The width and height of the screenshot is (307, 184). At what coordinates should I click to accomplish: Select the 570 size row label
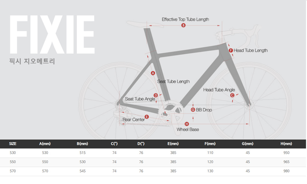pyautogui.click(x=13, y=171)
